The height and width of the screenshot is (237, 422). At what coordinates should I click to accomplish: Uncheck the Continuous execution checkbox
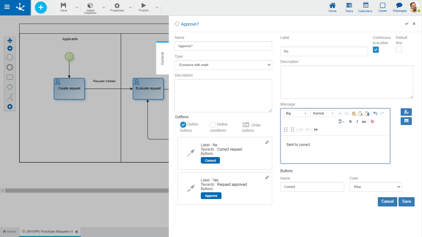(376, 50)
